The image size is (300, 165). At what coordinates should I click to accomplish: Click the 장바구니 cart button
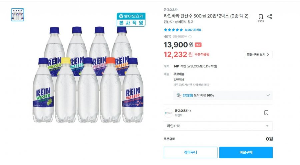(190, 152)
